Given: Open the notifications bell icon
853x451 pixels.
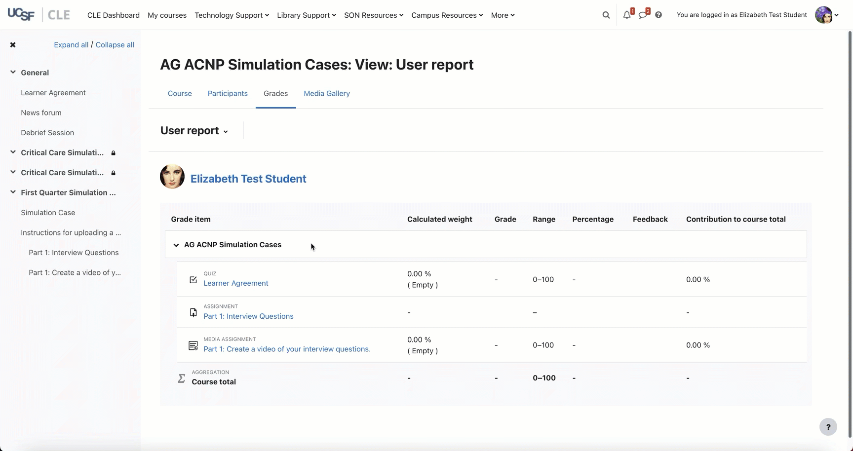Looking at the screenshot, I should [626, 15].
